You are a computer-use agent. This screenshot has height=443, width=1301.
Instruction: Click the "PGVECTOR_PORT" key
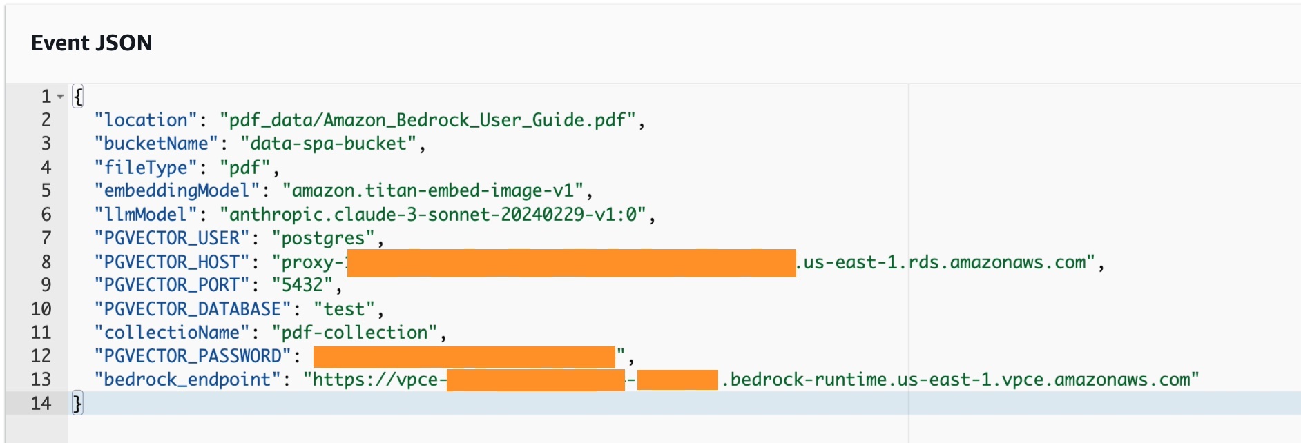point(172,285)
